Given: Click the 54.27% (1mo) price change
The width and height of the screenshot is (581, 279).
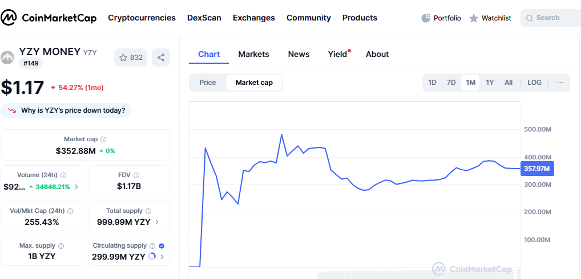Looking at the screenshot, I should tap(77, 88).
